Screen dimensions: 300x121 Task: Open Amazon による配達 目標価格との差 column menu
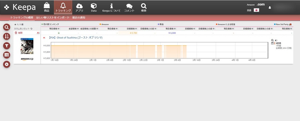click(x=272, y=29)
